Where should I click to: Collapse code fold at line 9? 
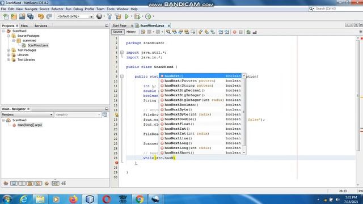tap(122, 76)
